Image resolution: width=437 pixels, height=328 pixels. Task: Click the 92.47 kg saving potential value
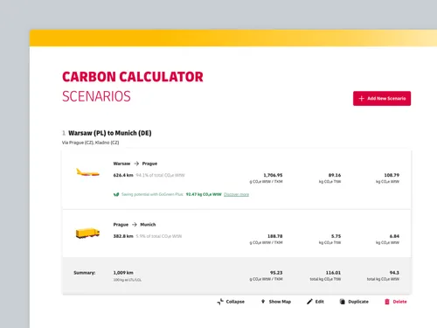[x=204, y=194]
